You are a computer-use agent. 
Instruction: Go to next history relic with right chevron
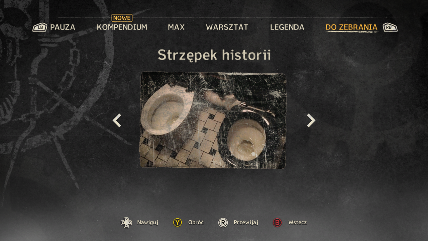(x=311, y=120)
